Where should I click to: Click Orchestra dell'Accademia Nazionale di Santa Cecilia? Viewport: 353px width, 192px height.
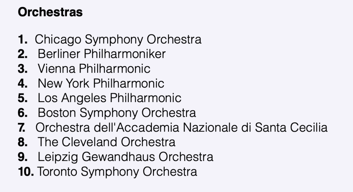pyautogui.click(x=181, y=127)
